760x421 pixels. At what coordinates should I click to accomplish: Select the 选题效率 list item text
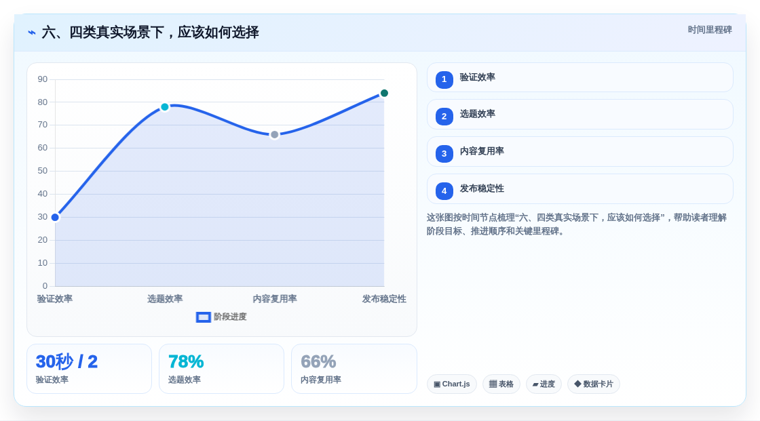tap(478, 115)
